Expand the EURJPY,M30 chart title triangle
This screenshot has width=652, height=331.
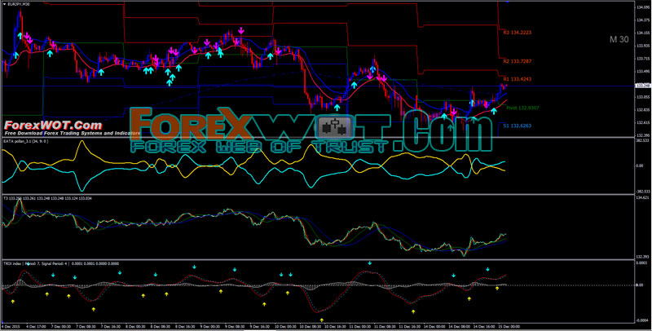4,5
